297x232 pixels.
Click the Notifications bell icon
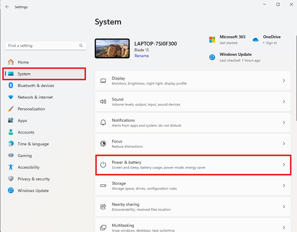coord(103,123)
